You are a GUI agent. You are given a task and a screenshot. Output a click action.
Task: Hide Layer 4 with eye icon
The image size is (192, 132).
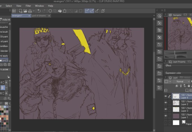coord(166,96)
